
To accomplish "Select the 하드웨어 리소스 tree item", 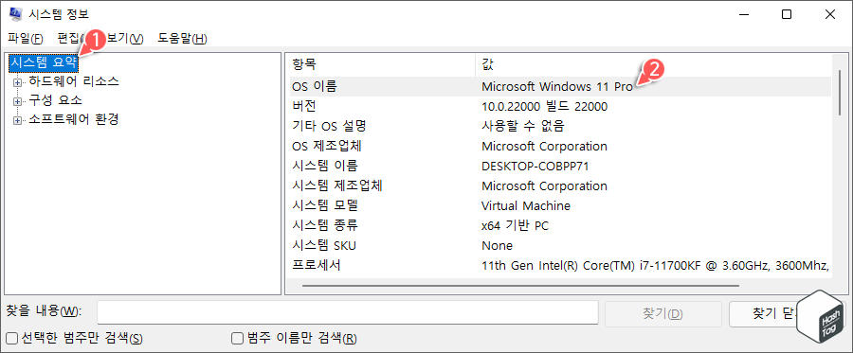I will tap(73, 82).
